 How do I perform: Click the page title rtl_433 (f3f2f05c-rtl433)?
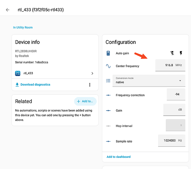41,10
